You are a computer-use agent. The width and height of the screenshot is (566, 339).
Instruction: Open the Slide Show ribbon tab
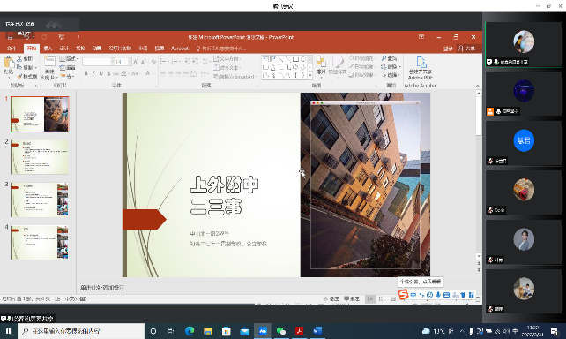120,48
